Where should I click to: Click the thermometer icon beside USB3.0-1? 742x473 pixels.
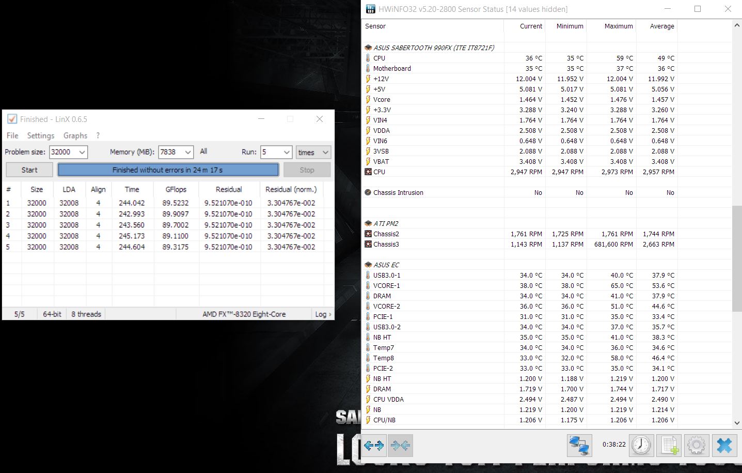368,275
